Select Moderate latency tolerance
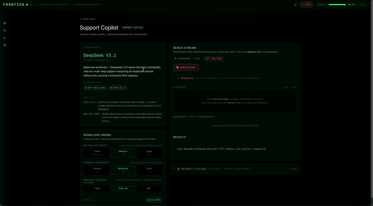This screenshot has height=206, width=373. click(123, 170)
